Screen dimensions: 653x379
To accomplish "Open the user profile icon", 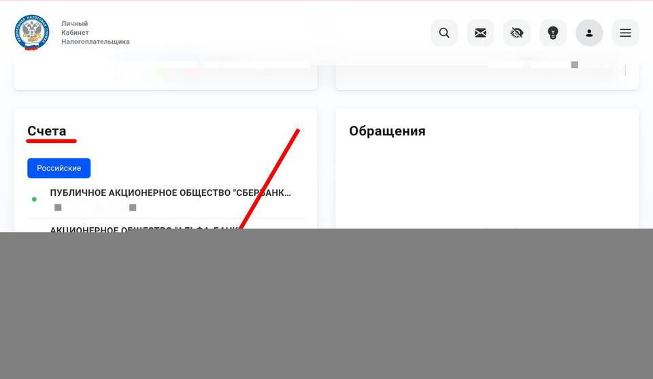I will click(x=589, y=33).
